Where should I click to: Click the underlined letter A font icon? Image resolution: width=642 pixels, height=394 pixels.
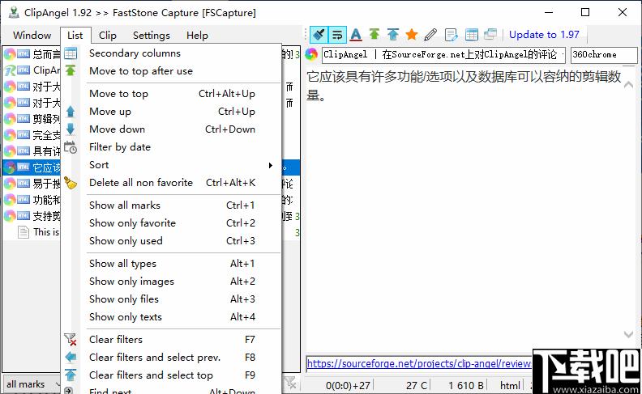click(x=356, y=35)
